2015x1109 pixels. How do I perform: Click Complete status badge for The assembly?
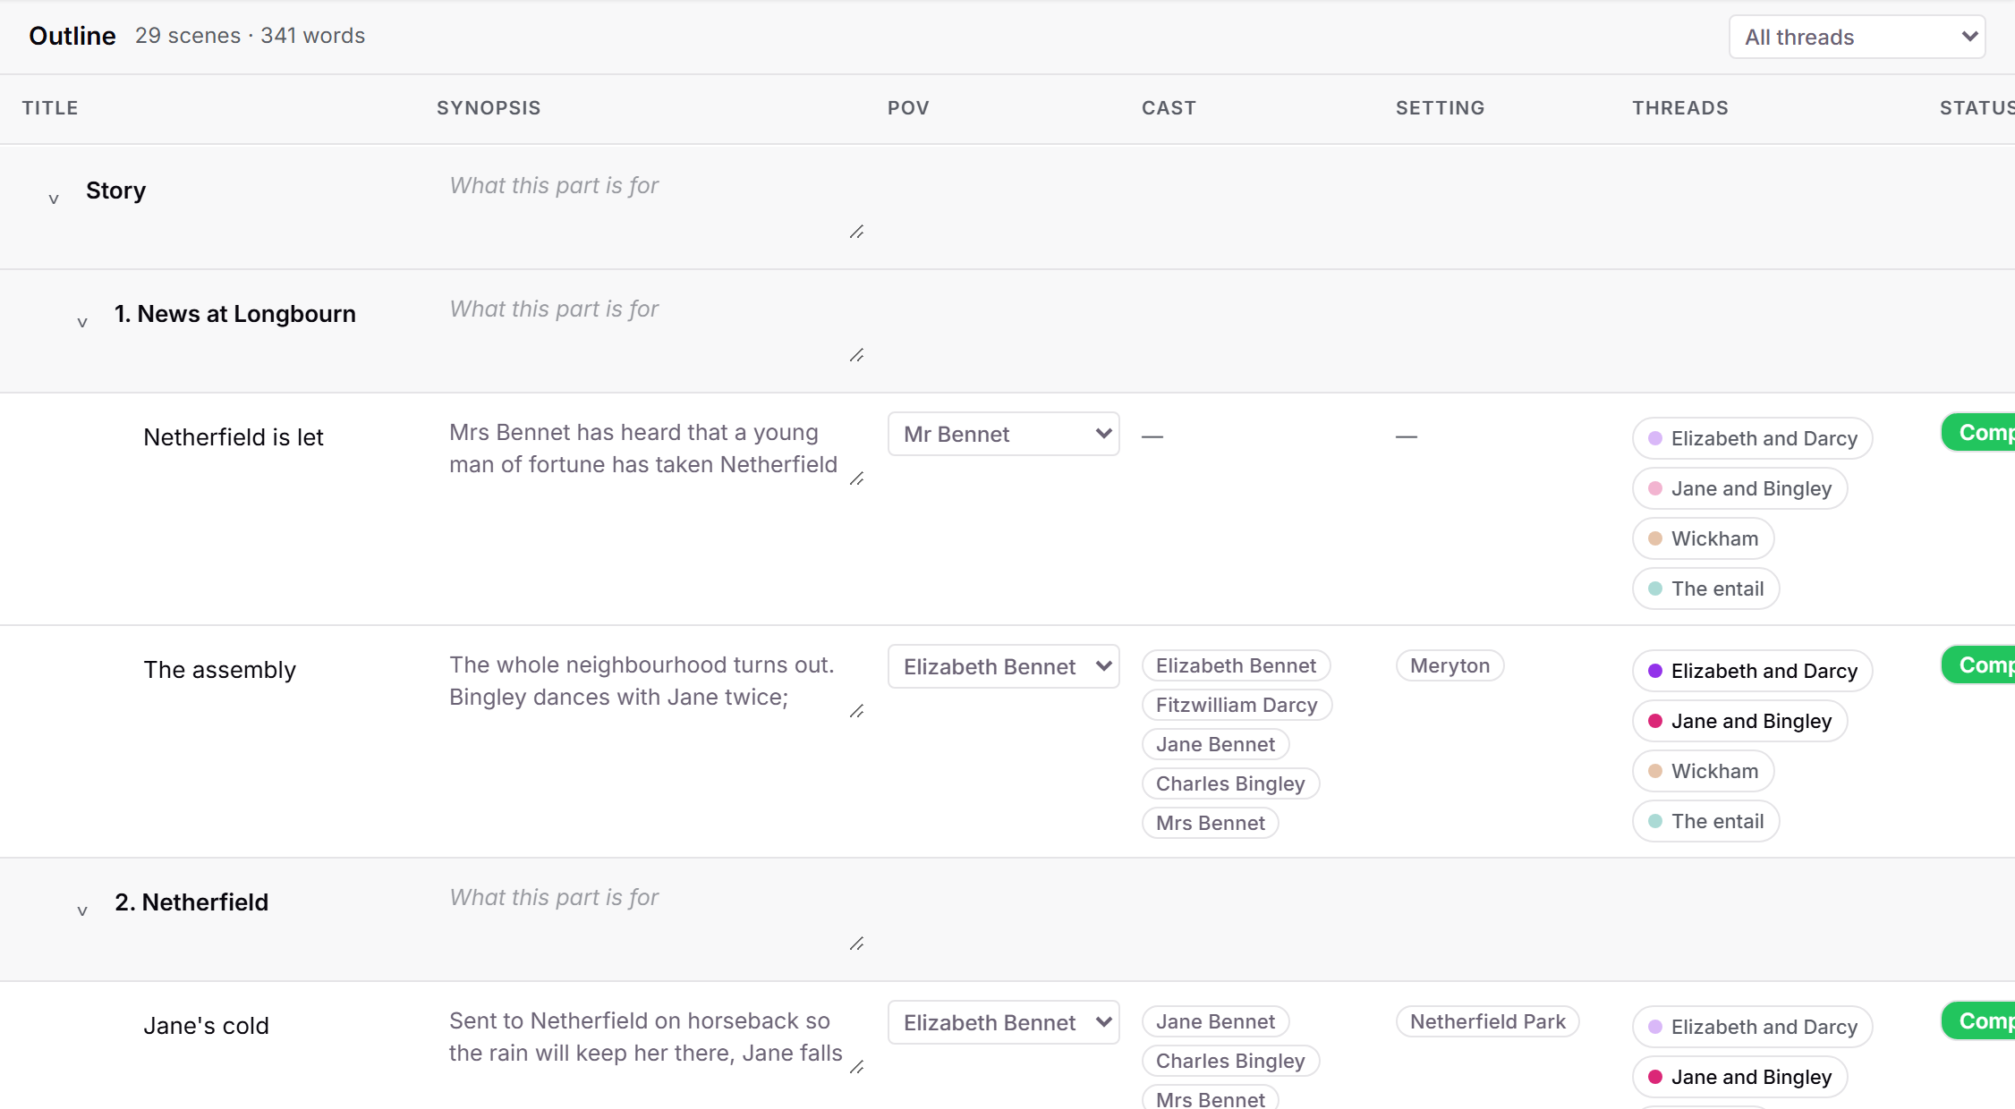pyautogui.click(x=1978, y=665)
